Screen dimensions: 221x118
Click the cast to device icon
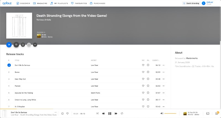pyautogui.click(x=207, y=114)
